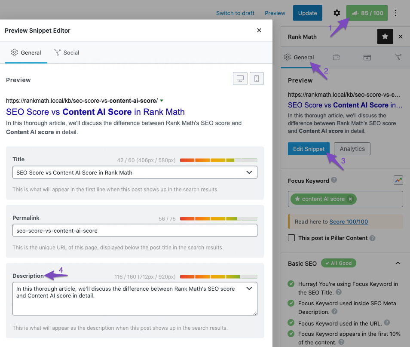This screenshot has height=347, width=410.
Task: Click help icon for SEO Title check
Action: [x=339, y=292]
